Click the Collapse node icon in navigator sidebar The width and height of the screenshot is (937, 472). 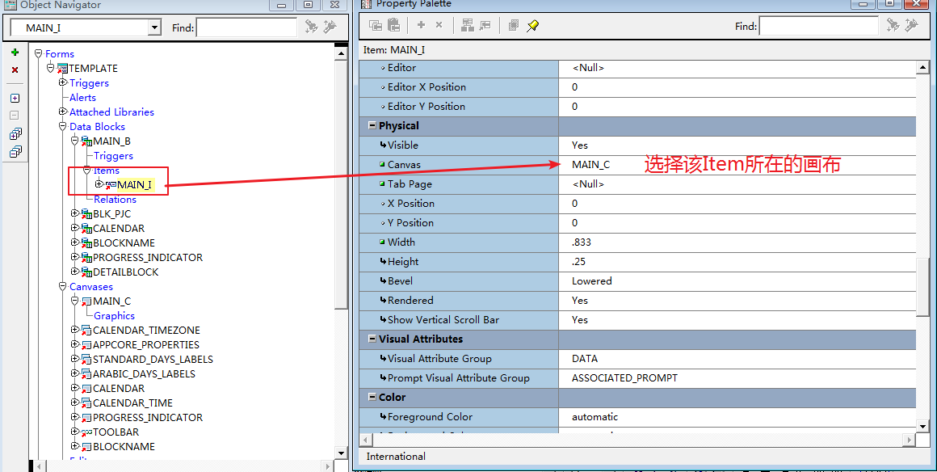coord(15,116)
